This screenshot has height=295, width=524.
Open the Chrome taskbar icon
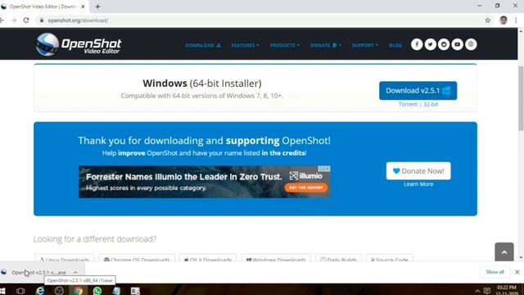tap(79, 291)
